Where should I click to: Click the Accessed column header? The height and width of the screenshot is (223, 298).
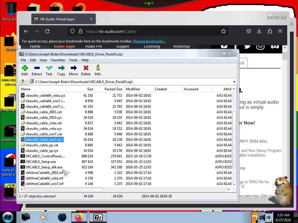pyautogui.click(x=197, y=89)
